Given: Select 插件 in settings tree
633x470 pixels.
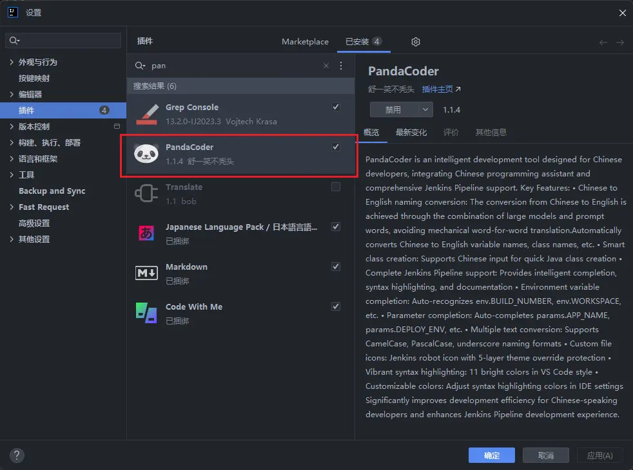Looking at the screenshot, I should [63, 110].
